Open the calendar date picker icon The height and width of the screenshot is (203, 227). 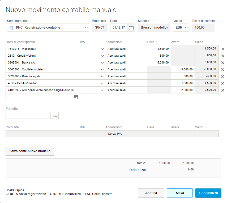click(x=131, y=28)
